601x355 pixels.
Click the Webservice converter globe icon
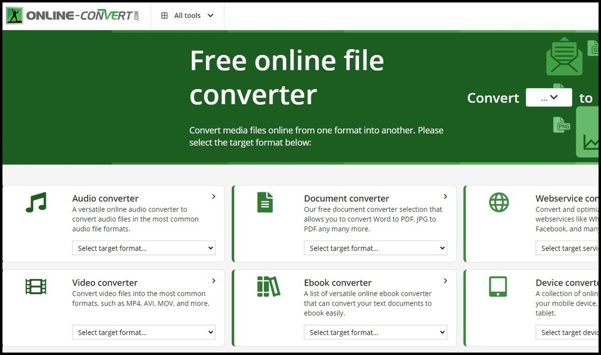click(498, 202)
